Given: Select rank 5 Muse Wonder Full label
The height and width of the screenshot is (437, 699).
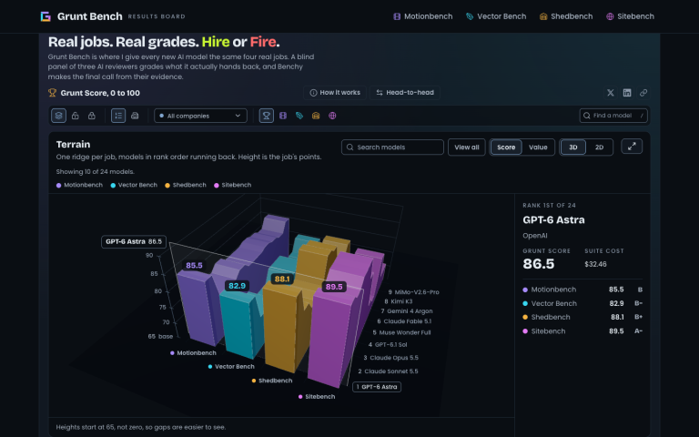Looking at the screenshot, I should click(x=401, y=332).
